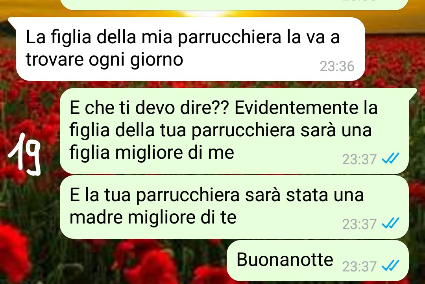Tap the tail corner of the 'E che ti devo dire' bubble
Screen dimensions: 425x284
tap(413, 92)
